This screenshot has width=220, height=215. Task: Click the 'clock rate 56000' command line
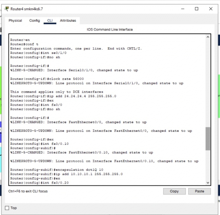pos(47,79)
